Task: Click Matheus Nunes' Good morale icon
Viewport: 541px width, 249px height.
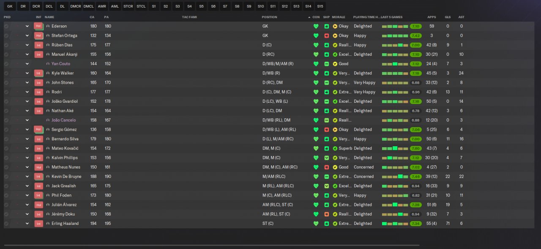Action: click(x=335, y=167)
